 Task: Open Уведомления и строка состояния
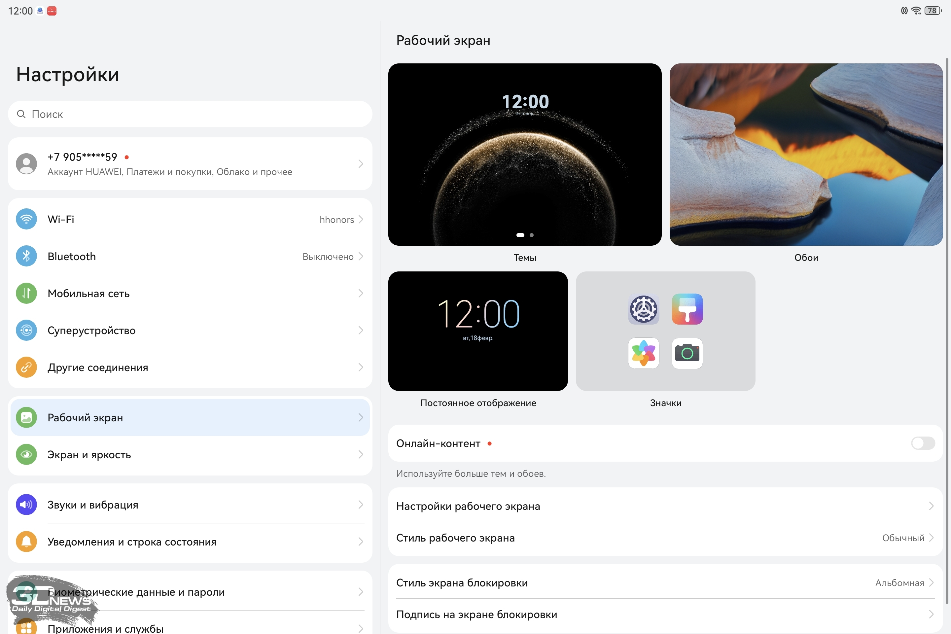point(190,542)
